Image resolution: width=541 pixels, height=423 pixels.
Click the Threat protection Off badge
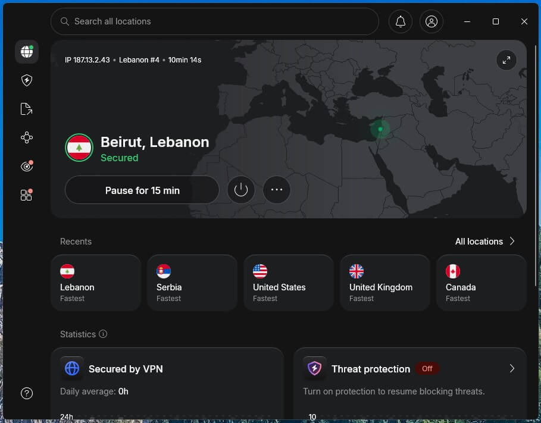tap(427, 368)
